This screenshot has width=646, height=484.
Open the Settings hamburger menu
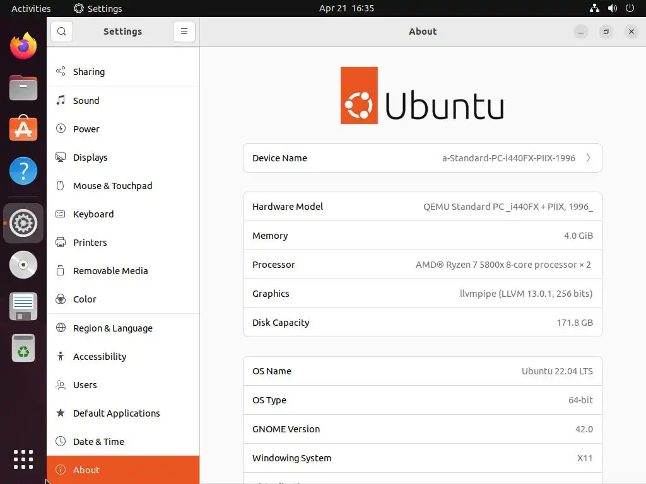(184, 32)
